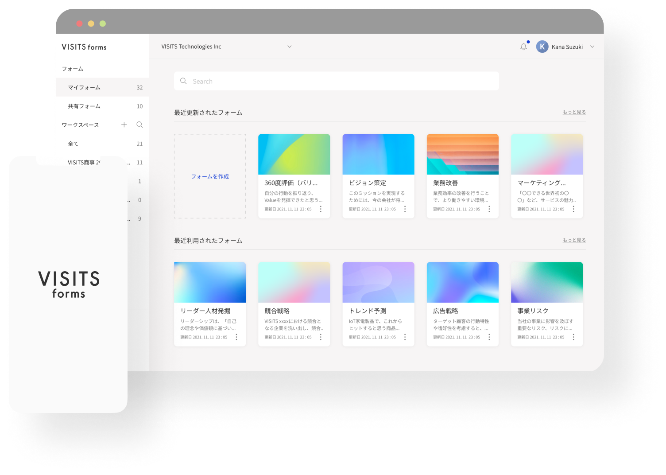Image resolution: width=666 pixels, height=475 pixels.
Task: Select マイフォーム in the sidebar
Action: click(x=84, y=88)
